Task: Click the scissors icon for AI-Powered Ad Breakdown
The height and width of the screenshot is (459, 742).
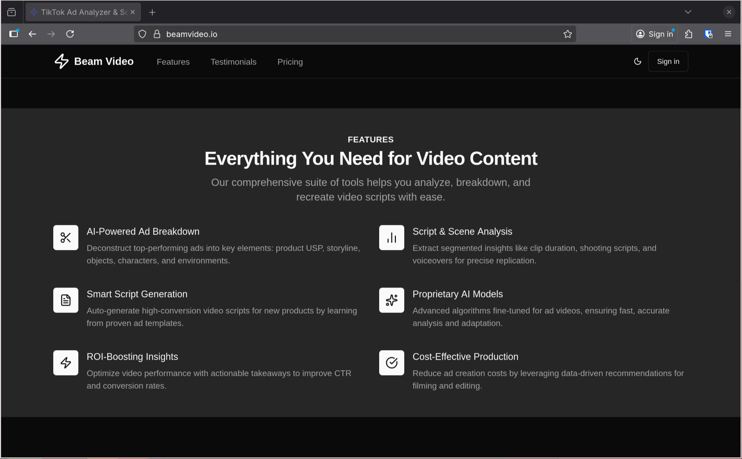Action: [66, 237]
